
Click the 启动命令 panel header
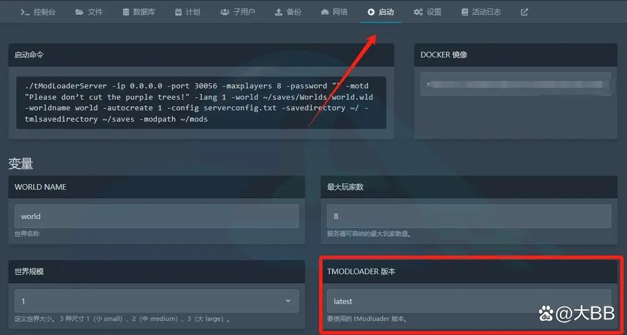tap(201, 55)
